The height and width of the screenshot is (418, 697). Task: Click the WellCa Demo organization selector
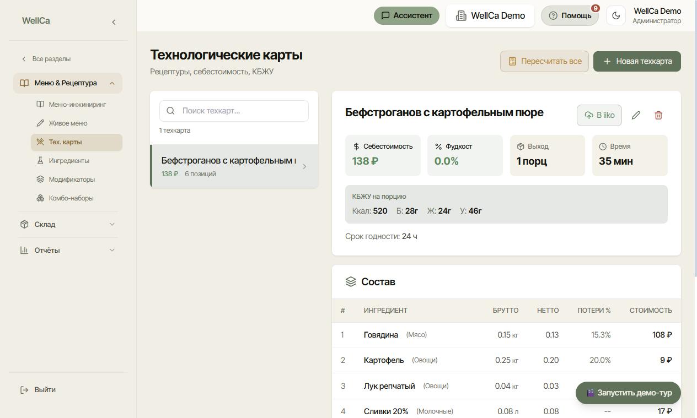(x=490, y=16)
